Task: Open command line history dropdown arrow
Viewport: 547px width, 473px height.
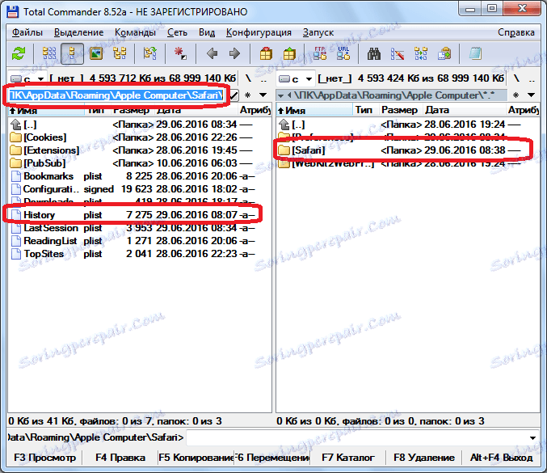Action: (532, 437)
